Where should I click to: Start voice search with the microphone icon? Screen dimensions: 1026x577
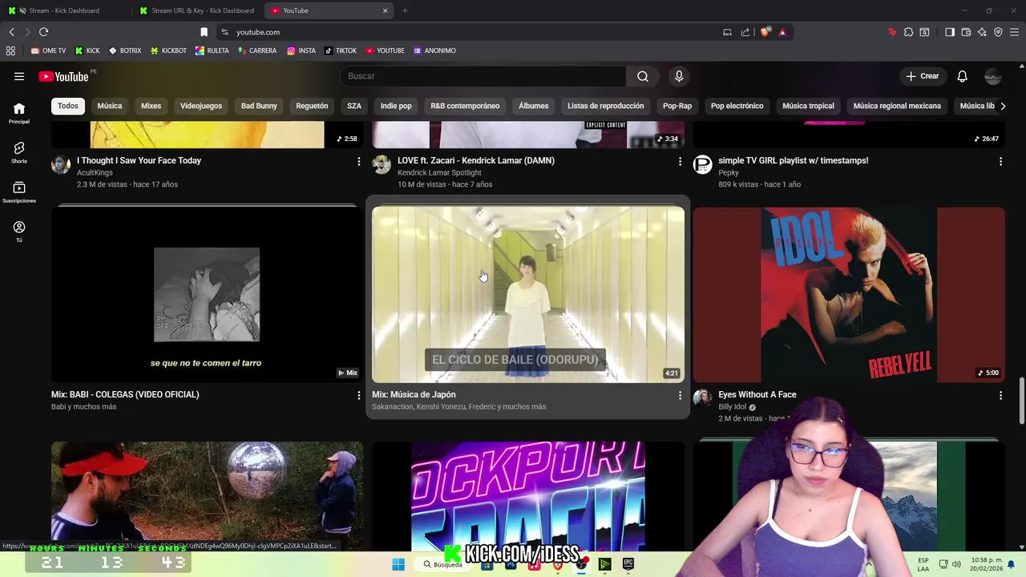click(x=679, y=76)
